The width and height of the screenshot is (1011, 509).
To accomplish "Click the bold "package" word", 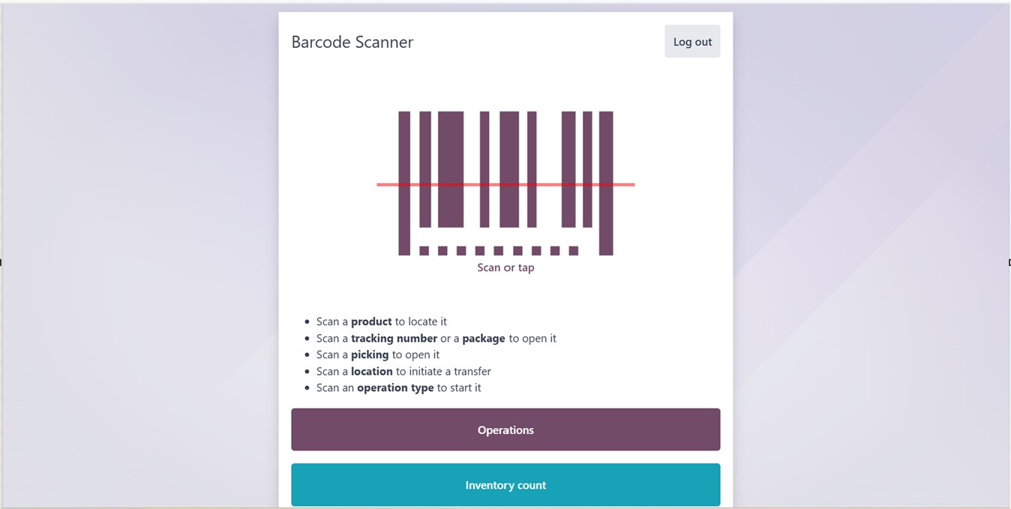I will coord(484,338).
